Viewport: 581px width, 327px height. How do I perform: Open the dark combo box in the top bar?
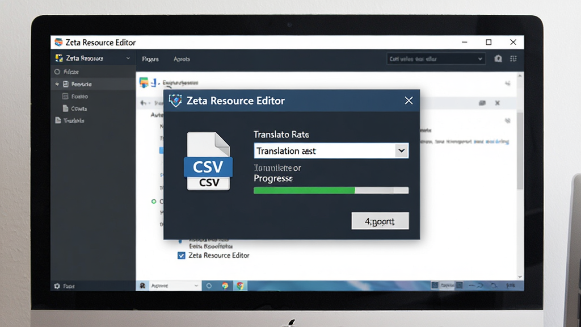(436, 58)
